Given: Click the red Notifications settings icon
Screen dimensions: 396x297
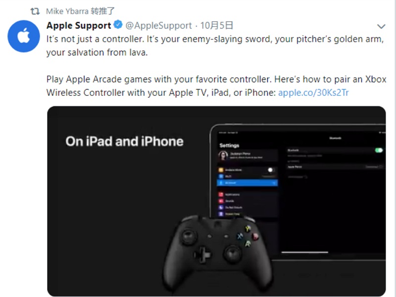Looking at the screenshot, I should point(221,194).
